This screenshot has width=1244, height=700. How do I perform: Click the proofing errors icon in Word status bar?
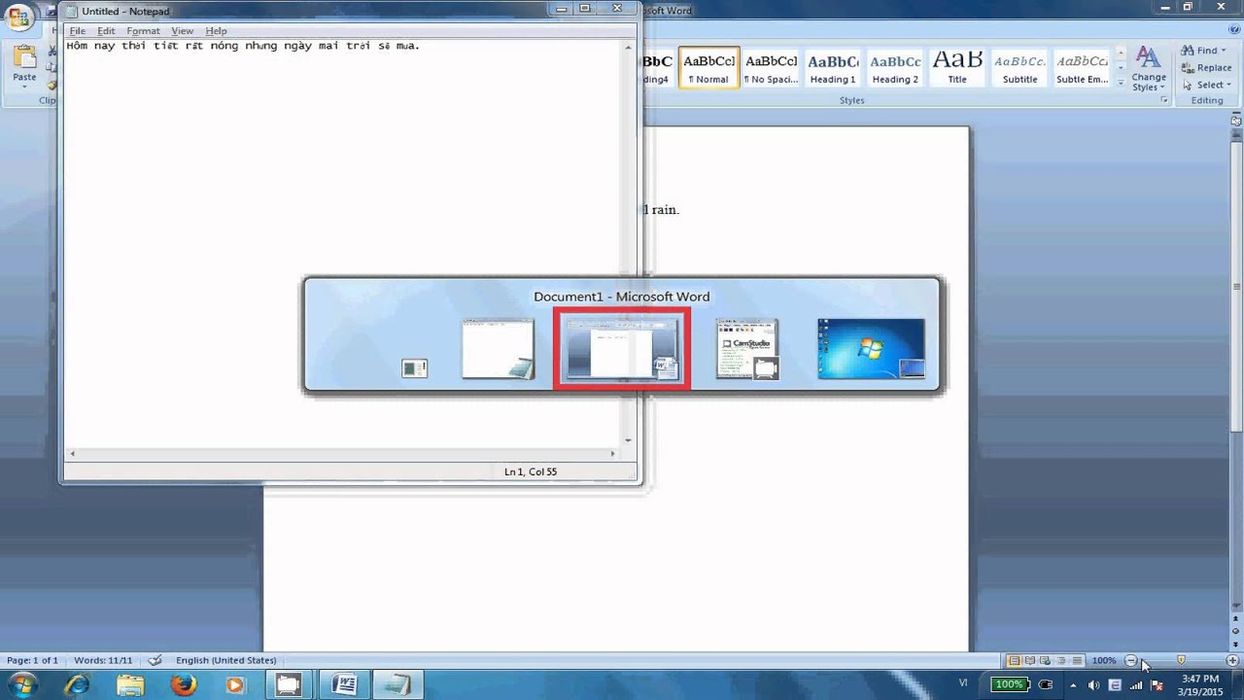pyautogui.click(x=155, y=660)
